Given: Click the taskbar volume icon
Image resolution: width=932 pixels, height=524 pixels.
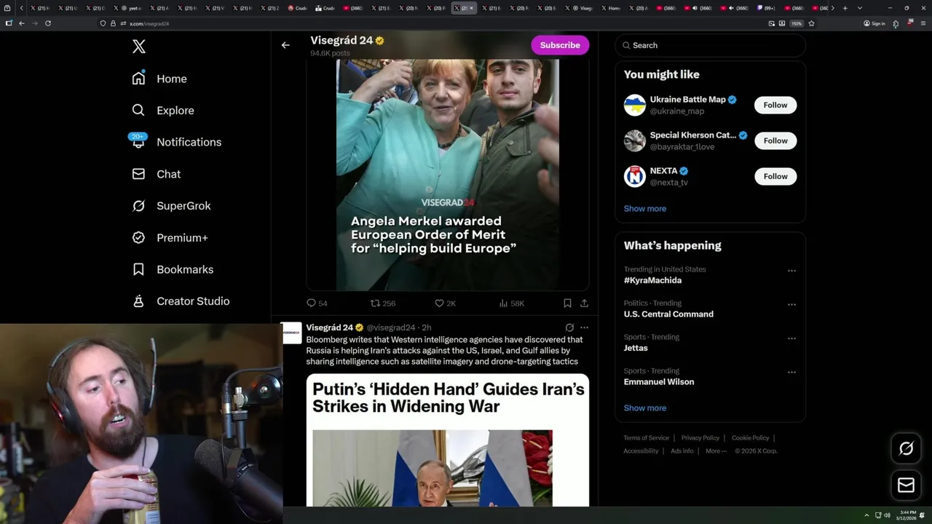Looking at the screenshot, I should (887, 515).
